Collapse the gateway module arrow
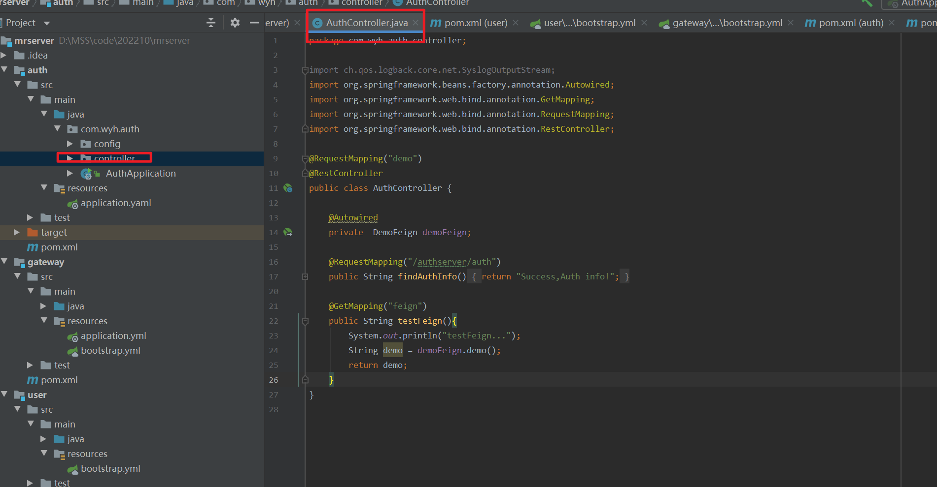Viewport: 937px width, 487px height. click(4, 262)
